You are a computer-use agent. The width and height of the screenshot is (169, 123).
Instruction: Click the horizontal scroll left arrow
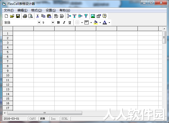point(5,113)
